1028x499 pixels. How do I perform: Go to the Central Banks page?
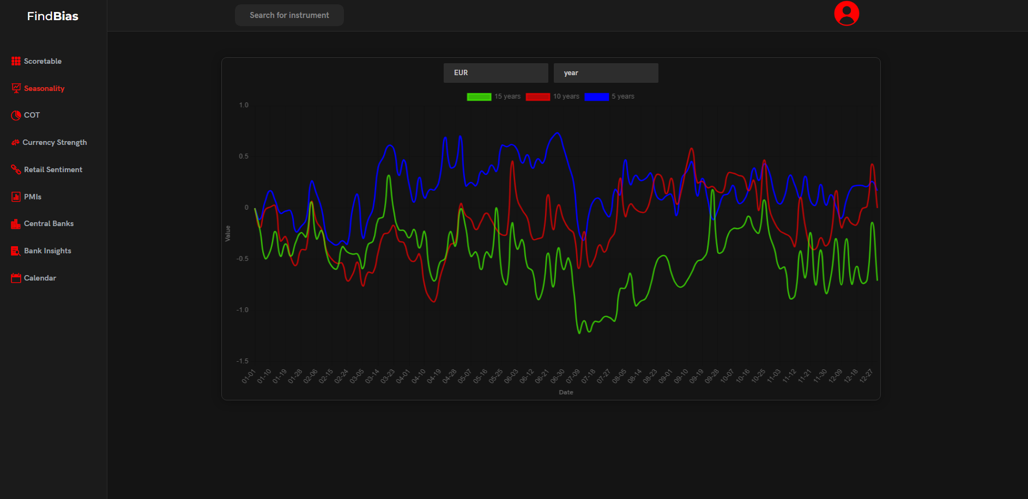[x=49, y=224]
